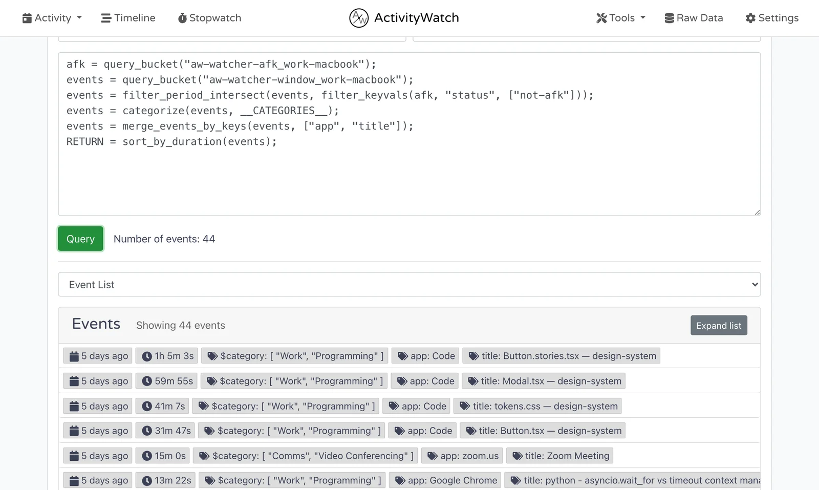Open the Event List view selector

pos(409,284)
